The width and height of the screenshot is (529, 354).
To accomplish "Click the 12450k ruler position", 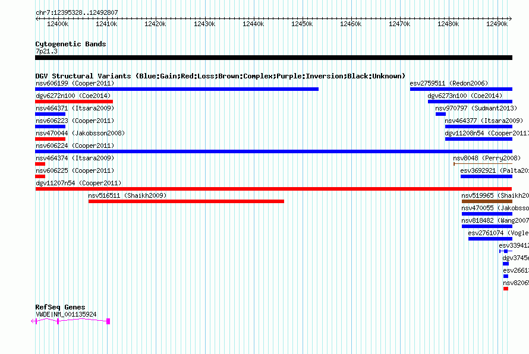I will click(x=302, y=24).
